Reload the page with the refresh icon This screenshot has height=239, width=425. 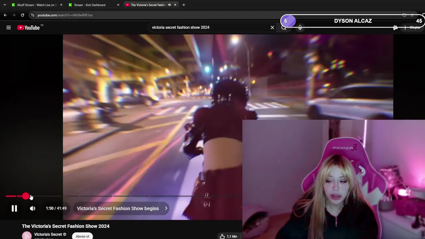[22, 15]
